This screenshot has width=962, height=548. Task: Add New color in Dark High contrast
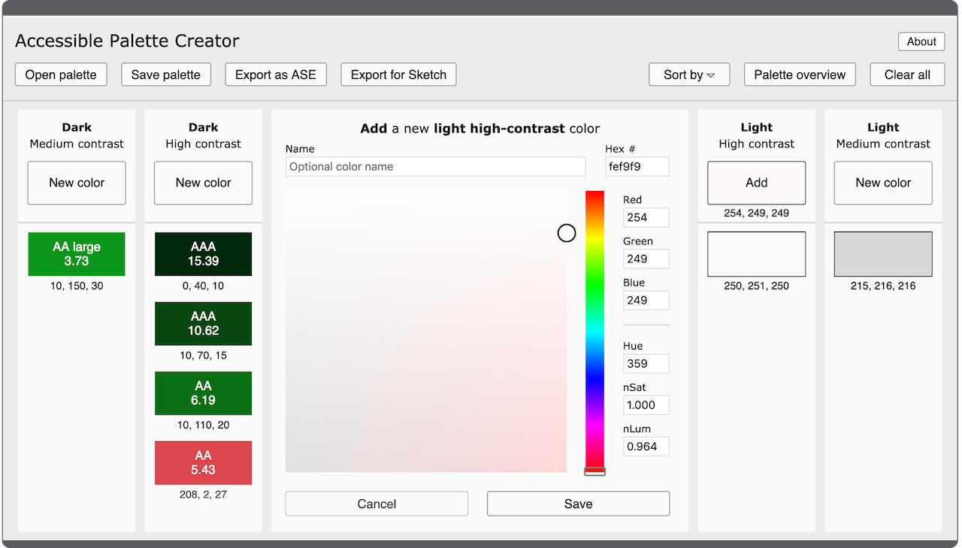pyautogui.click(x=203, y=183)
